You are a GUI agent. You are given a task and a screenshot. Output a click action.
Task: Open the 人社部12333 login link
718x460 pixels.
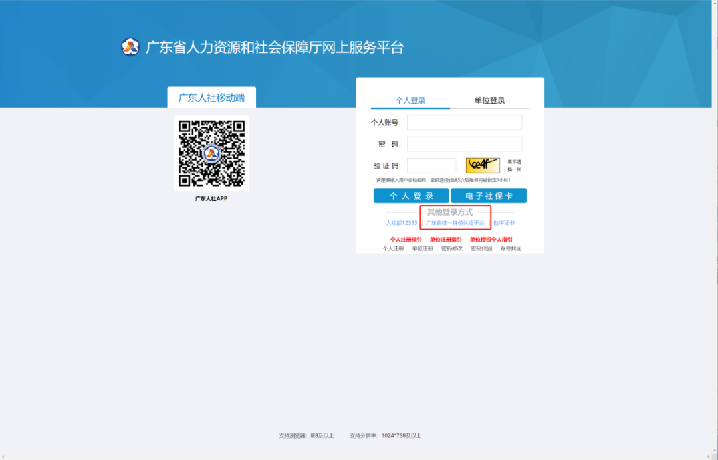click(x=402, y=223)
